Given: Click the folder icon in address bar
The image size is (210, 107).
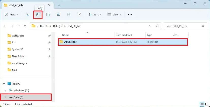Looking at the screenshot, I should point(33,26).
